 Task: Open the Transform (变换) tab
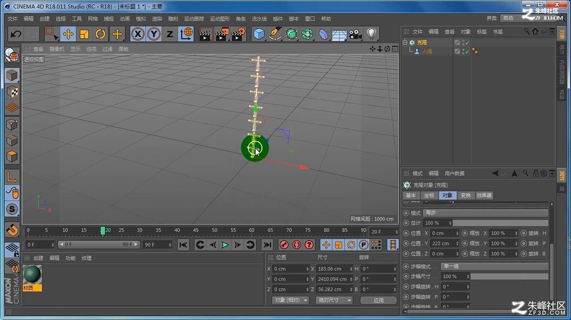(x=466, y=195)
